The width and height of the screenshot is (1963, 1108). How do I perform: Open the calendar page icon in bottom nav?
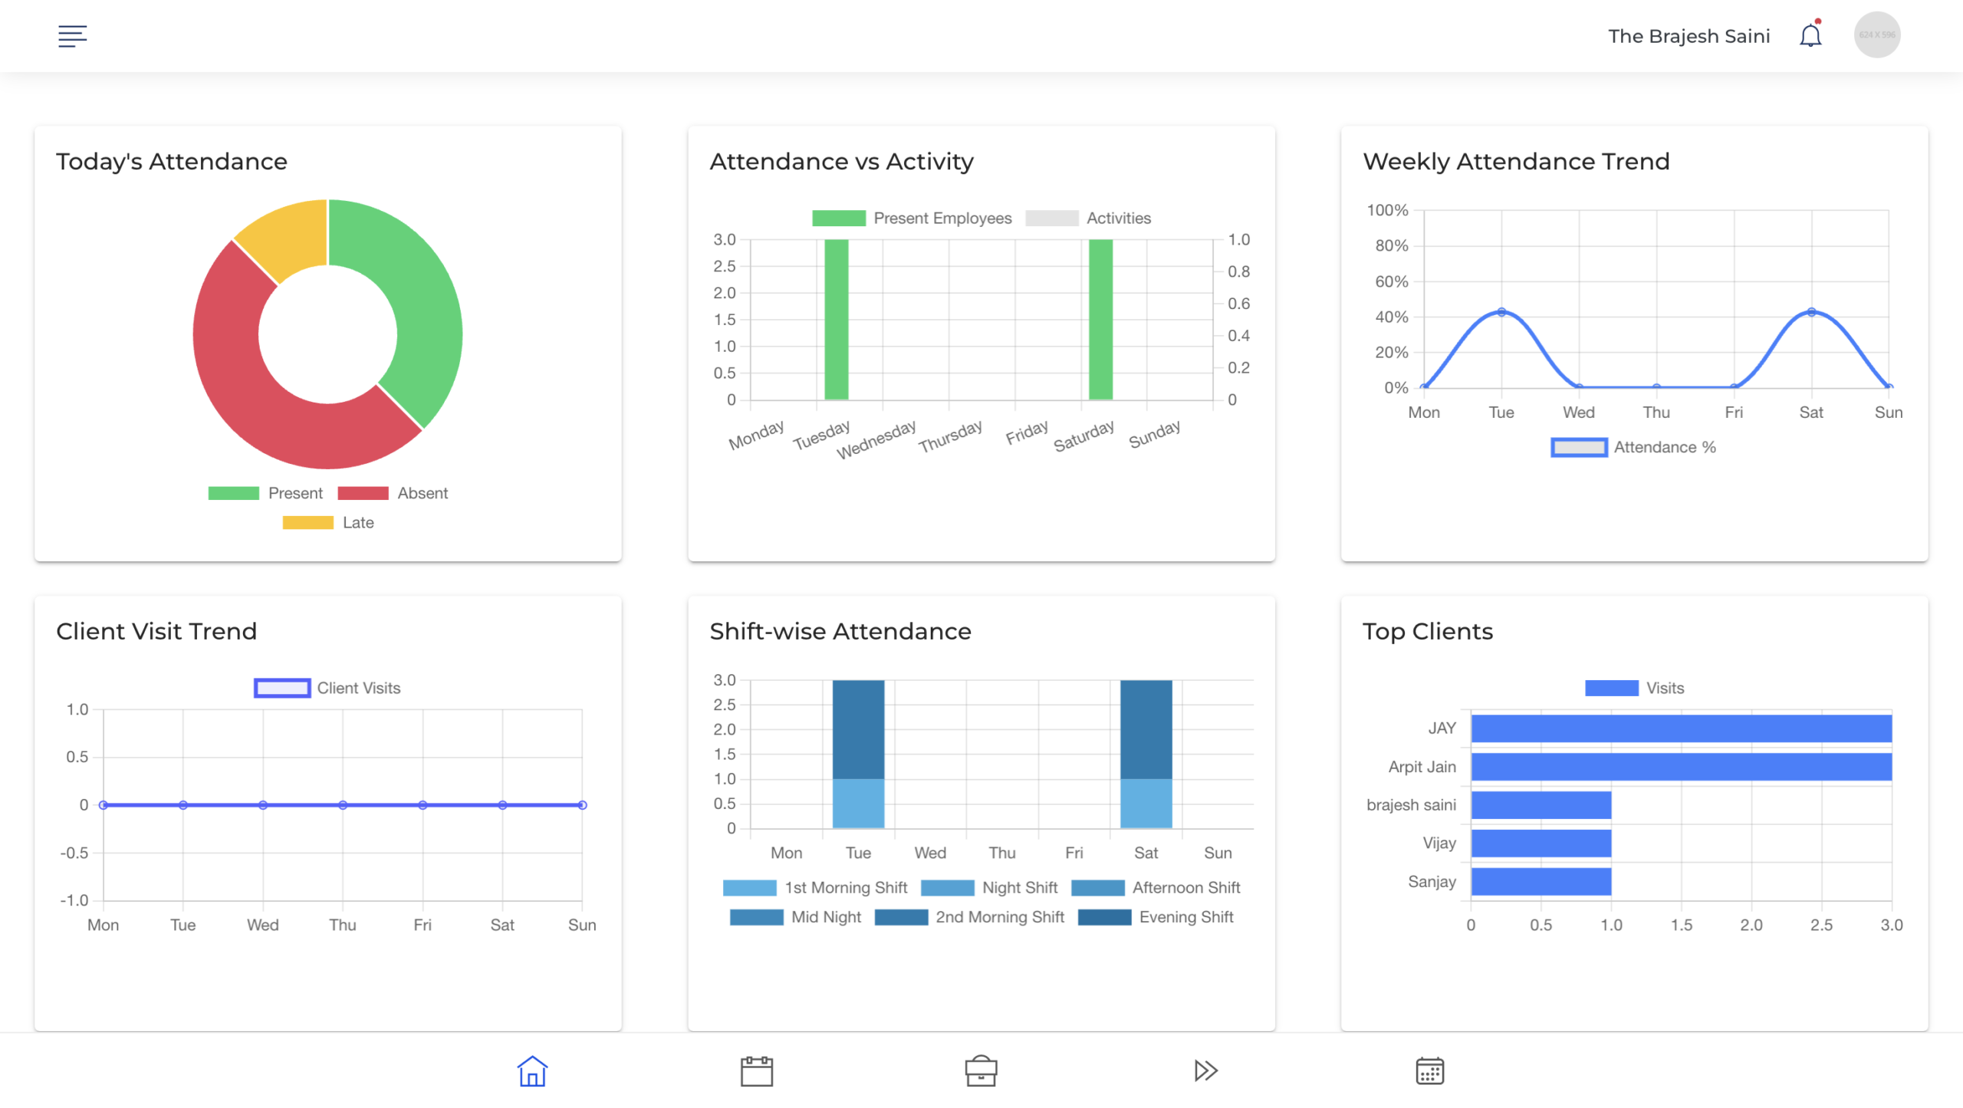[x=756, y=1070]
